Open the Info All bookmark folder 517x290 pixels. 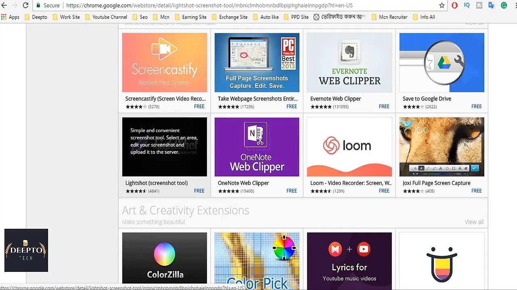pos(424,17)
